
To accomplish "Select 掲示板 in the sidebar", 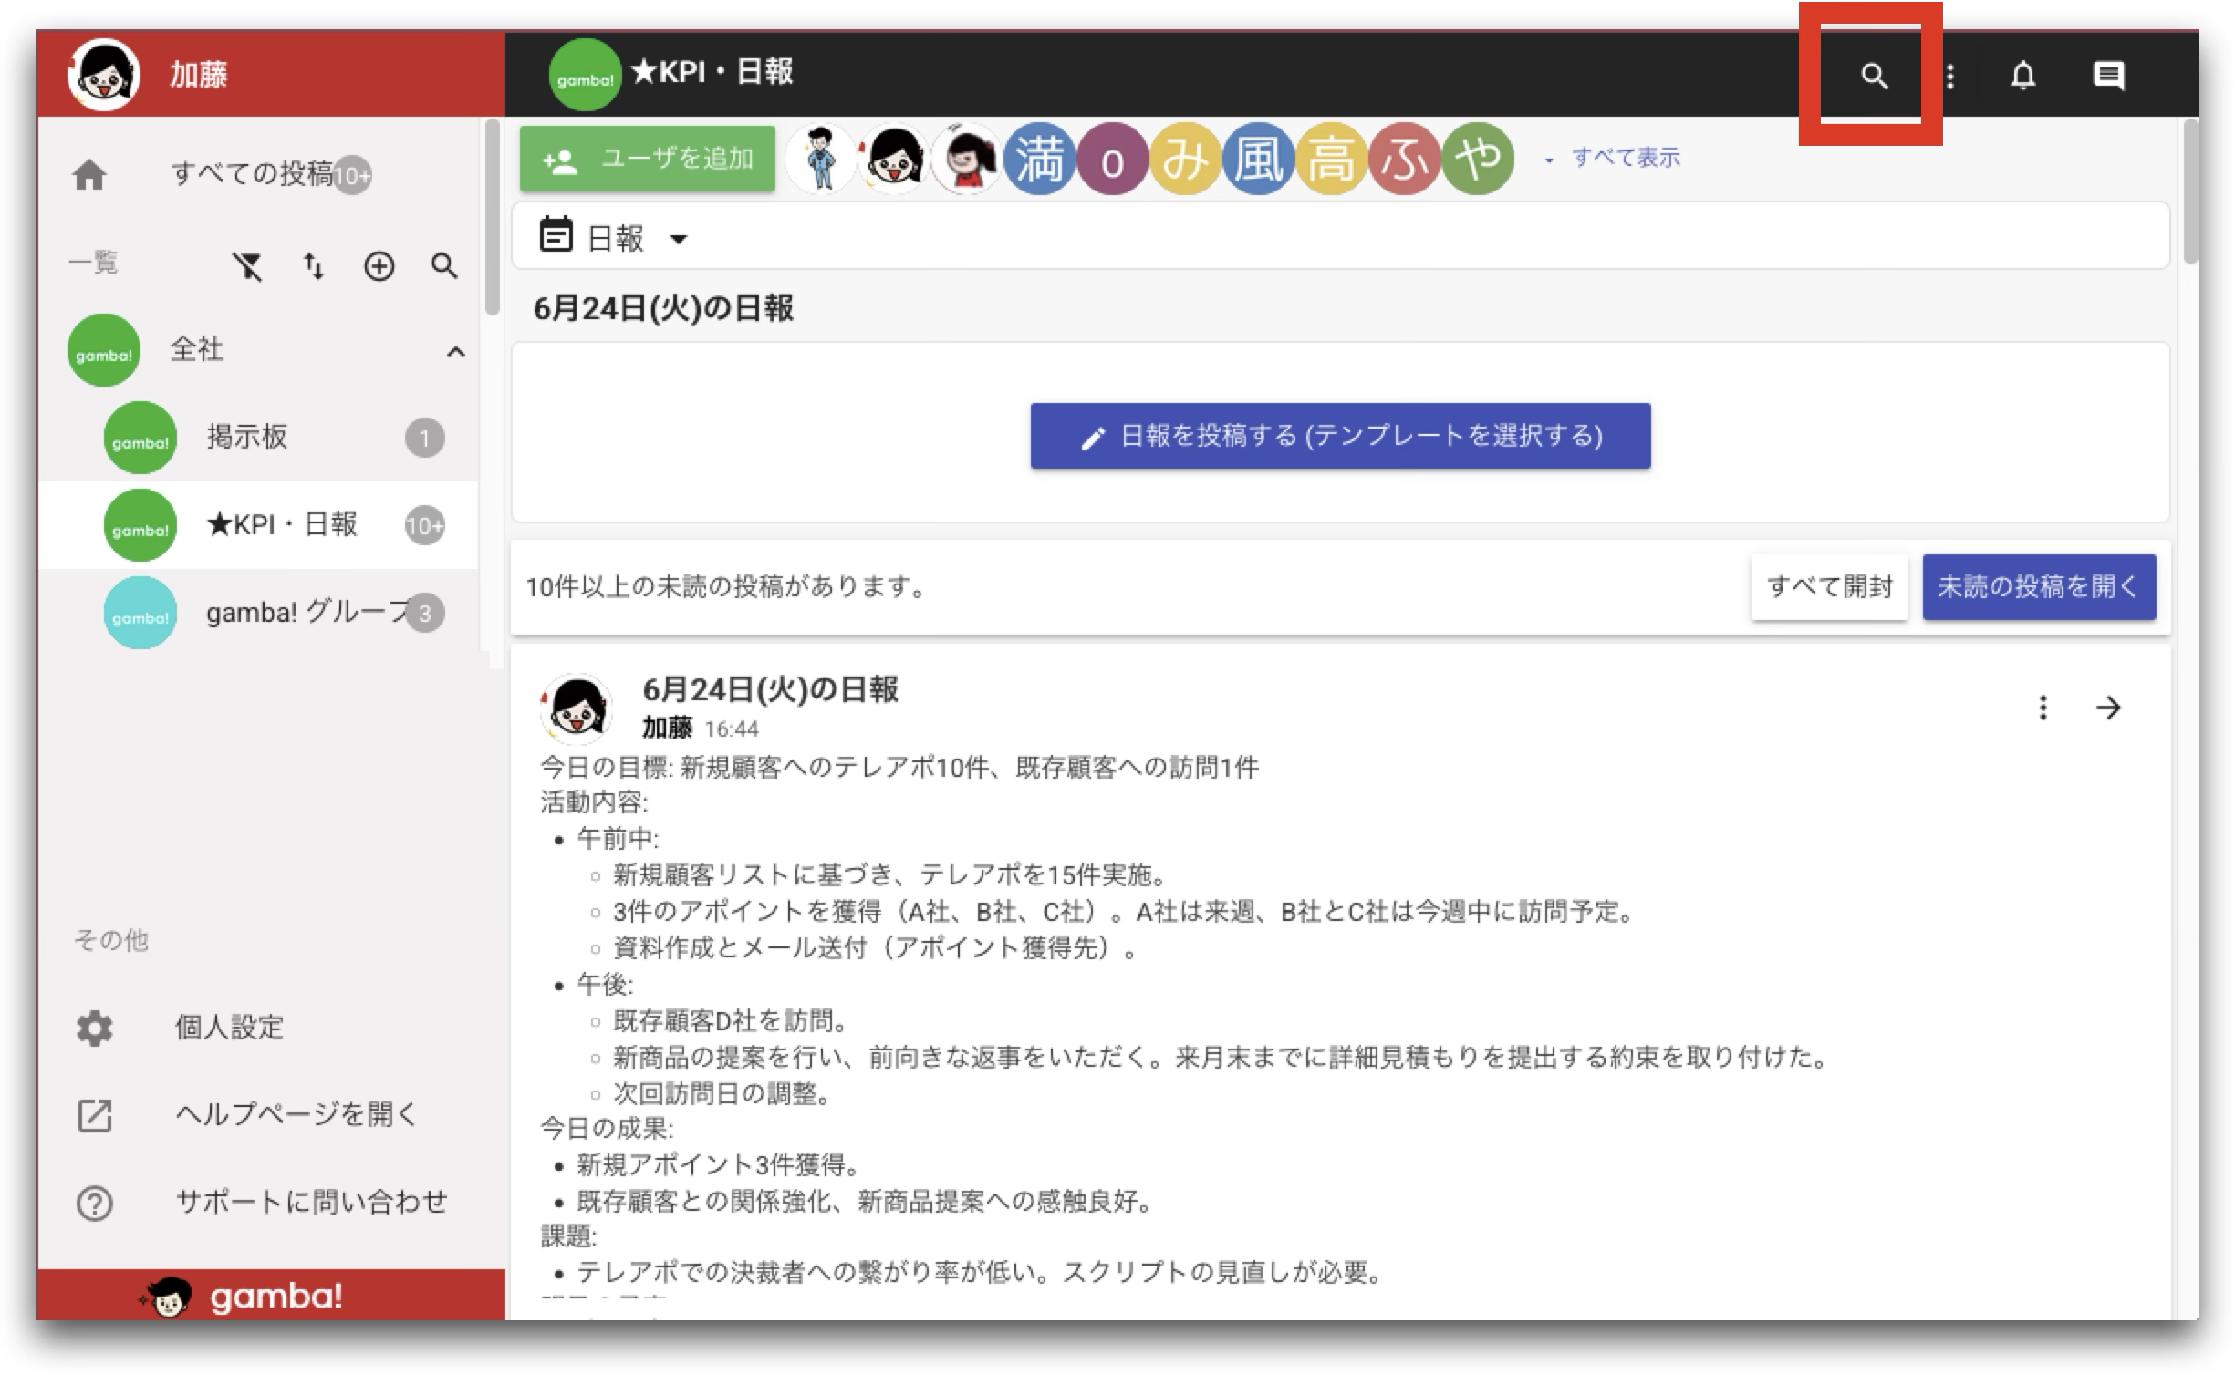I will point(258,438).
